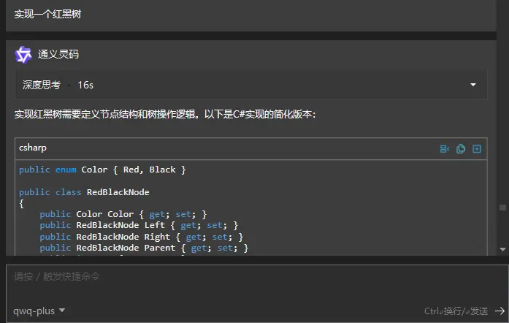Image resolution: width=509 pixels, height=323 pixels.
Task: Click the RedBlackNode class declaration line
Action: (x=84, y=192)
